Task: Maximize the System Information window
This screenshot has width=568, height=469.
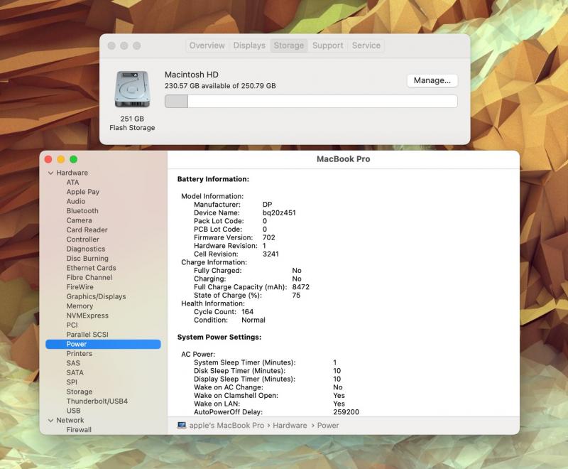Action: pos(74,159)
